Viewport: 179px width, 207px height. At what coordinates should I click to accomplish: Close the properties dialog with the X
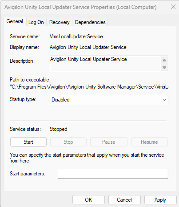[x=173, y=7]
